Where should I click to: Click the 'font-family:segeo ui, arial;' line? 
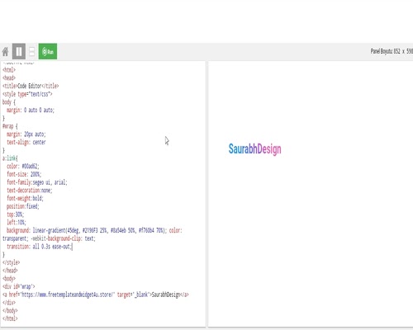tap(37, 182)
